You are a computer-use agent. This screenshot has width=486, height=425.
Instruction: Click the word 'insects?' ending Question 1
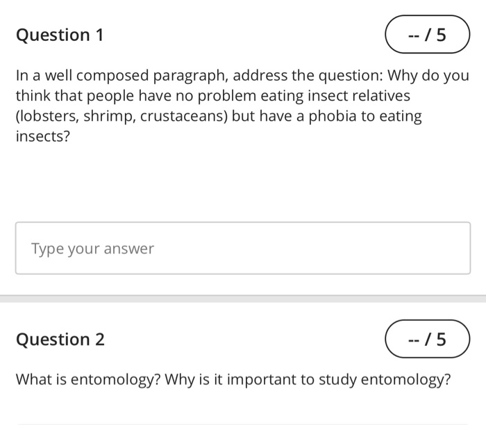[43, 136]
